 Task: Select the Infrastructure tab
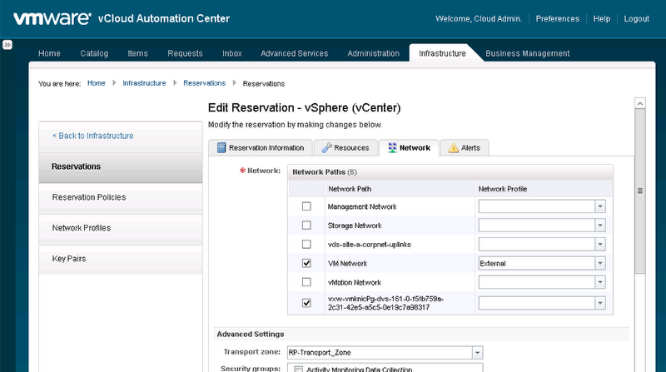click(x=442, y=53)
